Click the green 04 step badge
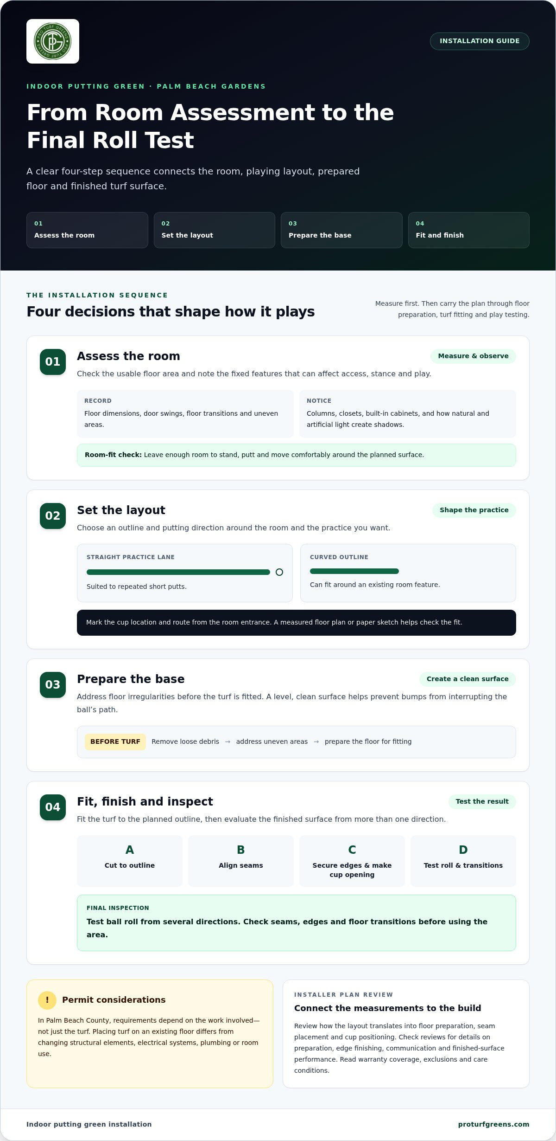Screen dimensions: 556x1141 53,807
